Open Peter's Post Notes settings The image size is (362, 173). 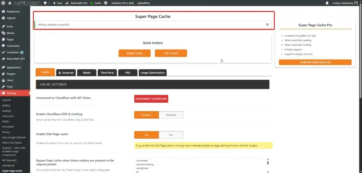pyautogui.click(x=12, y=143)
